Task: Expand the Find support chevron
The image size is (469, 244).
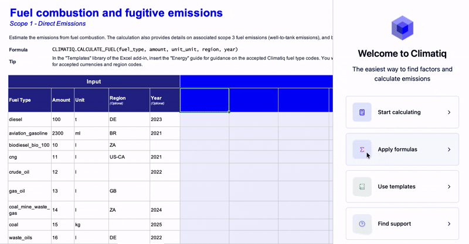Action: point(449,224)
